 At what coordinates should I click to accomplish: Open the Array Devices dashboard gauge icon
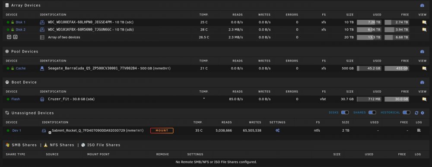[x=422, y=6]
